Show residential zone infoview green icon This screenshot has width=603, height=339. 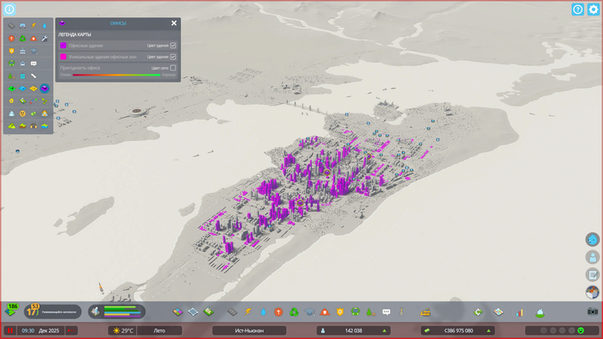coord(11,89)
